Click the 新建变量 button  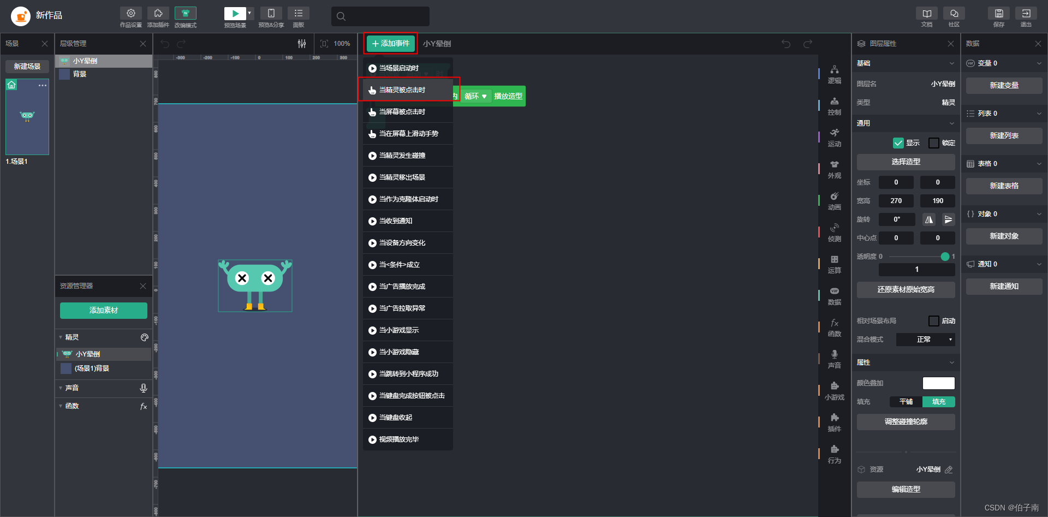1004,85
